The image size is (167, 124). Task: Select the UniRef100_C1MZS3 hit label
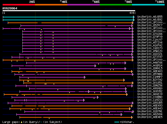(x=150, y=100)
